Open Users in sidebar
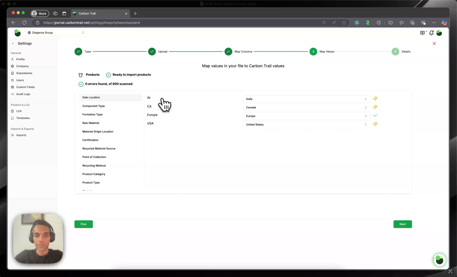The height and width of the screenshot is (277, 457). coord(20,80)
